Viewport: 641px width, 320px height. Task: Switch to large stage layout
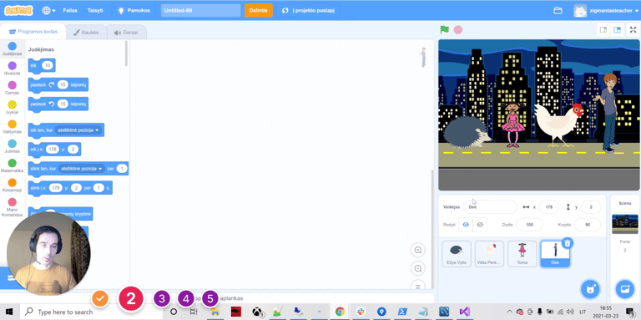click(x=618, y=29)
